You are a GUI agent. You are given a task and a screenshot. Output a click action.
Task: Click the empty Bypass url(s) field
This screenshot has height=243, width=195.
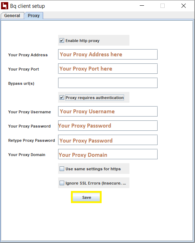click(x=108, y=83)
